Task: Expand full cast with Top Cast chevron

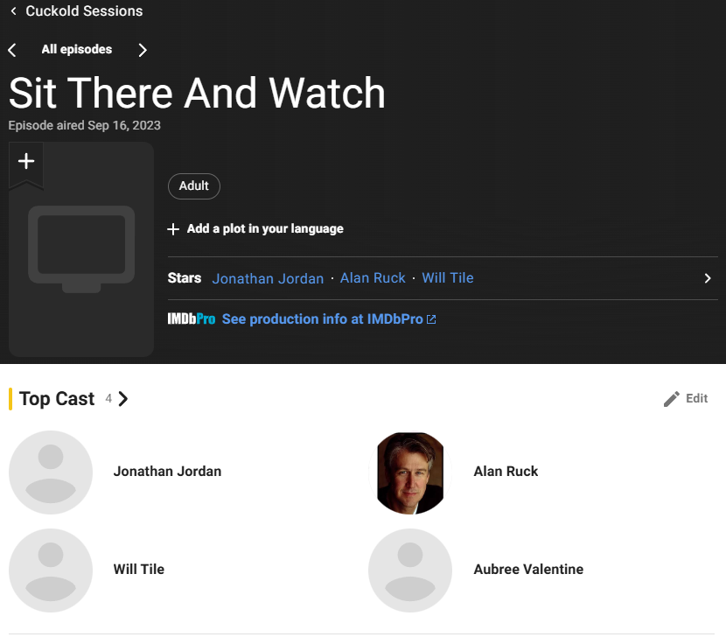Action: 123,399
